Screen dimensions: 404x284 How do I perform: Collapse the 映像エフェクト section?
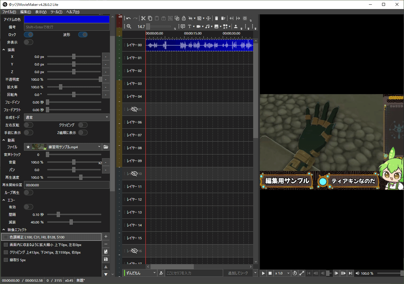4,230
